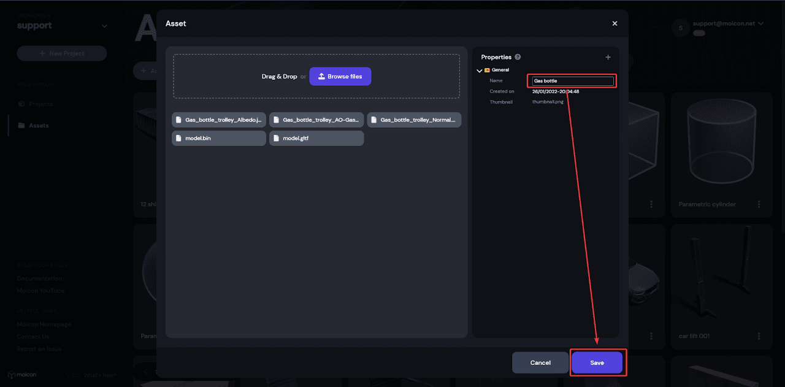
Task: Open the support organization dropdown
Action: pos(104,26)
